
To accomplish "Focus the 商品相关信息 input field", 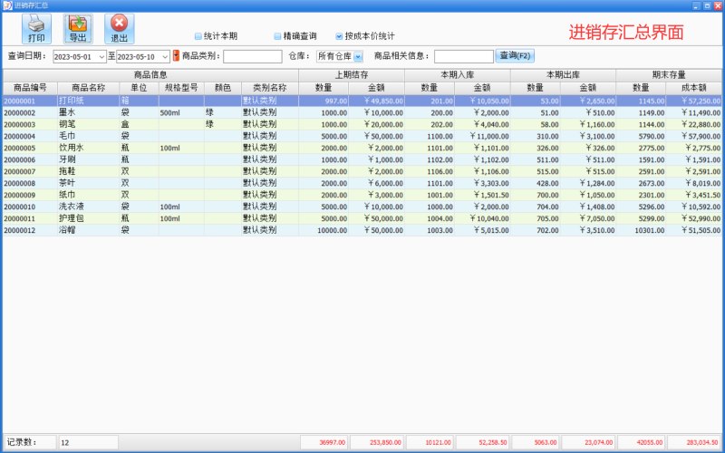I will [464, 56].
